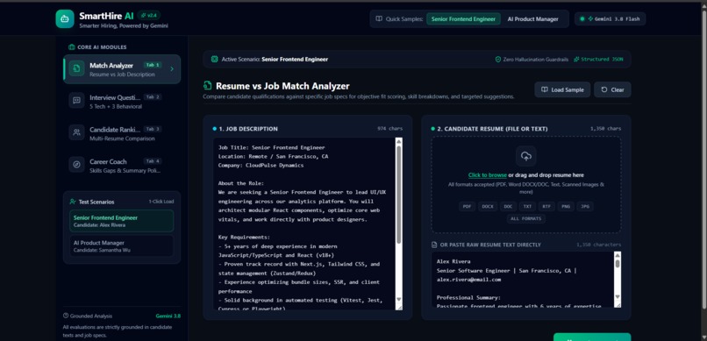Select AI Product Manager quick sample
The width and height of the screenshot is (707, 341).
tap(533, 19)
